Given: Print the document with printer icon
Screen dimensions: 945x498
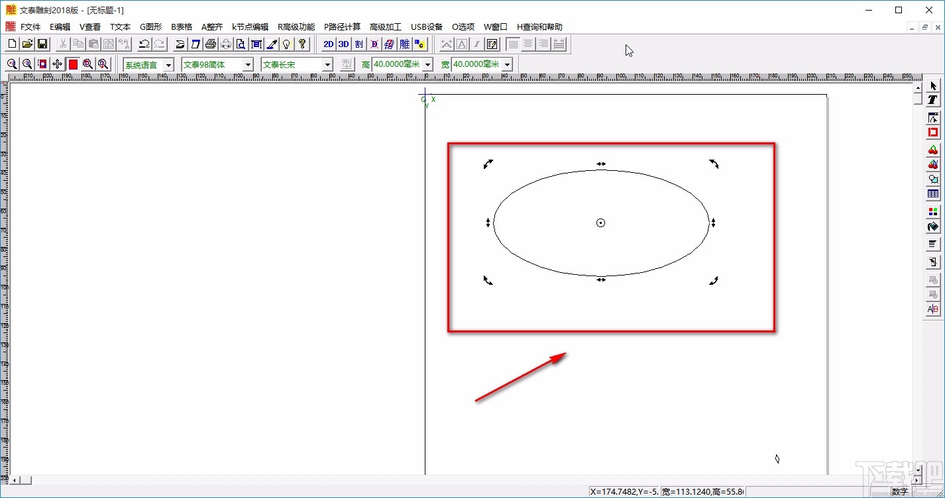Looking at the screenshot, I should coord(211,44).
